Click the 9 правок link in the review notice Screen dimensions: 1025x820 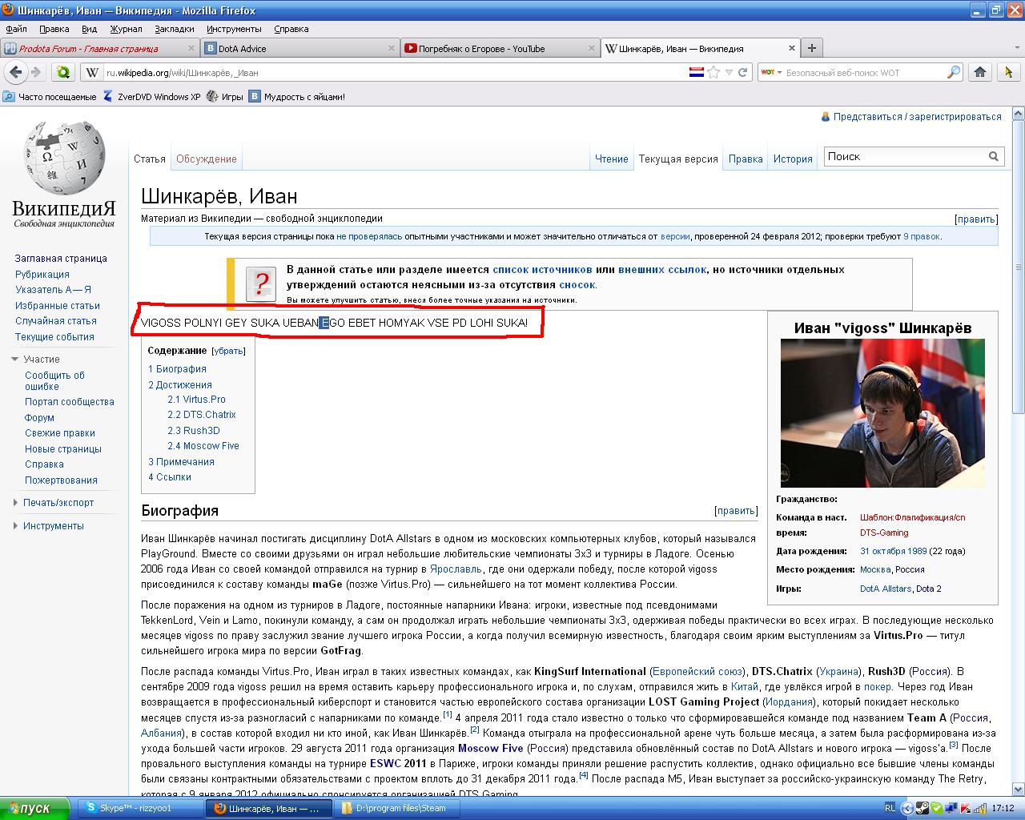coord(922,236)
